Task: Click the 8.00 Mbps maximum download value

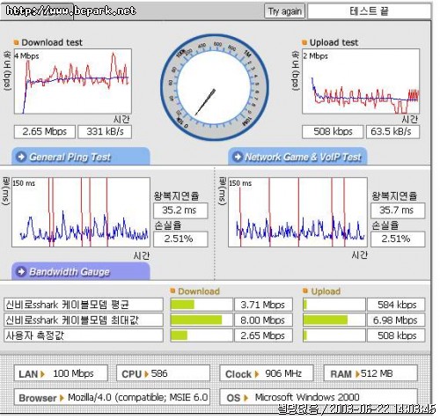Action: pyautogui.click(x=263, y=320)
